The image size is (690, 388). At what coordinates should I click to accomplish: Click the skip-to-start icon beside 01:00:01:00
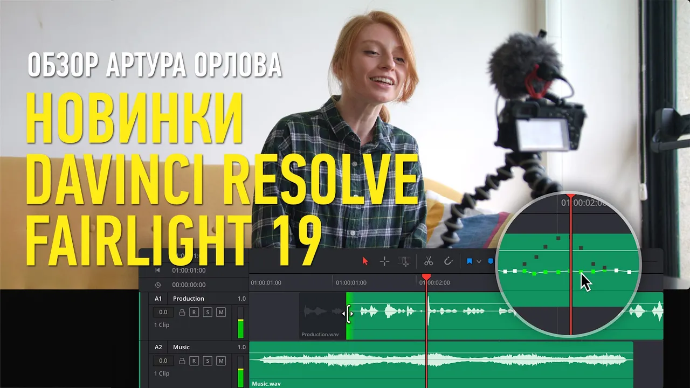[157, 270]
